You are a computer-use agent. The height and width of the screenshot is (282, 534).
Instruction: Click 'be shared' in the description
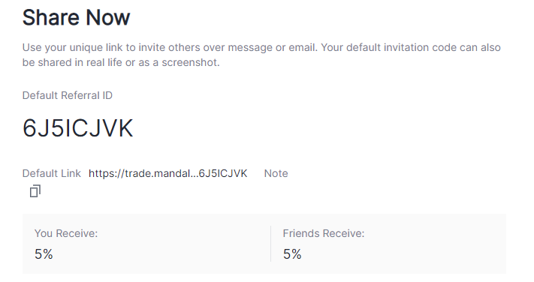point(46,62)
